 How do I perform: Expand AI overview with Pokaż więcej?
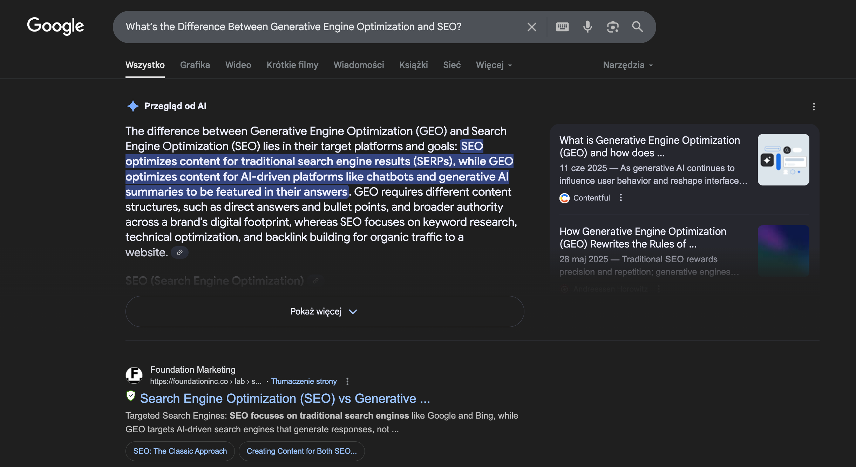click(x=325, y=312)
